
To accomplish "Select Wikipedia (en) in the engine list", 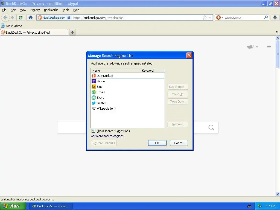I will point(128,109).
